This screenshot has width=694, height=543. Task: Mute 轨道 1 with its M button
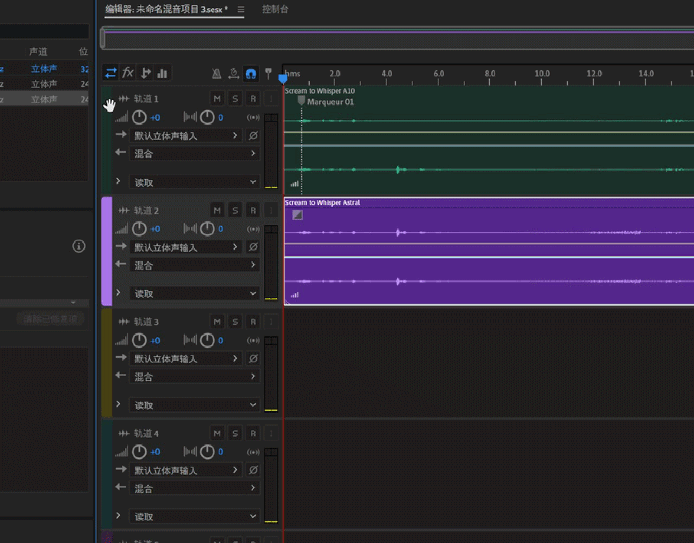click(217, 99)
